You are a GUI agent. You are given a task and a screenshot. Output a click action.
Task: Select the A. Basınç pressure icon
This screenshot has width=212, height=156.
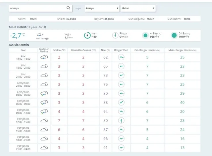pyautogui.click(x=145, y=35)
